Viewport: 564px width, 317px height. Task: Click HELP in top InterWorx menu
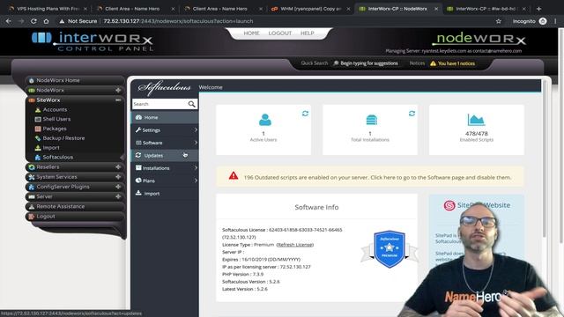tap(308, 33)
